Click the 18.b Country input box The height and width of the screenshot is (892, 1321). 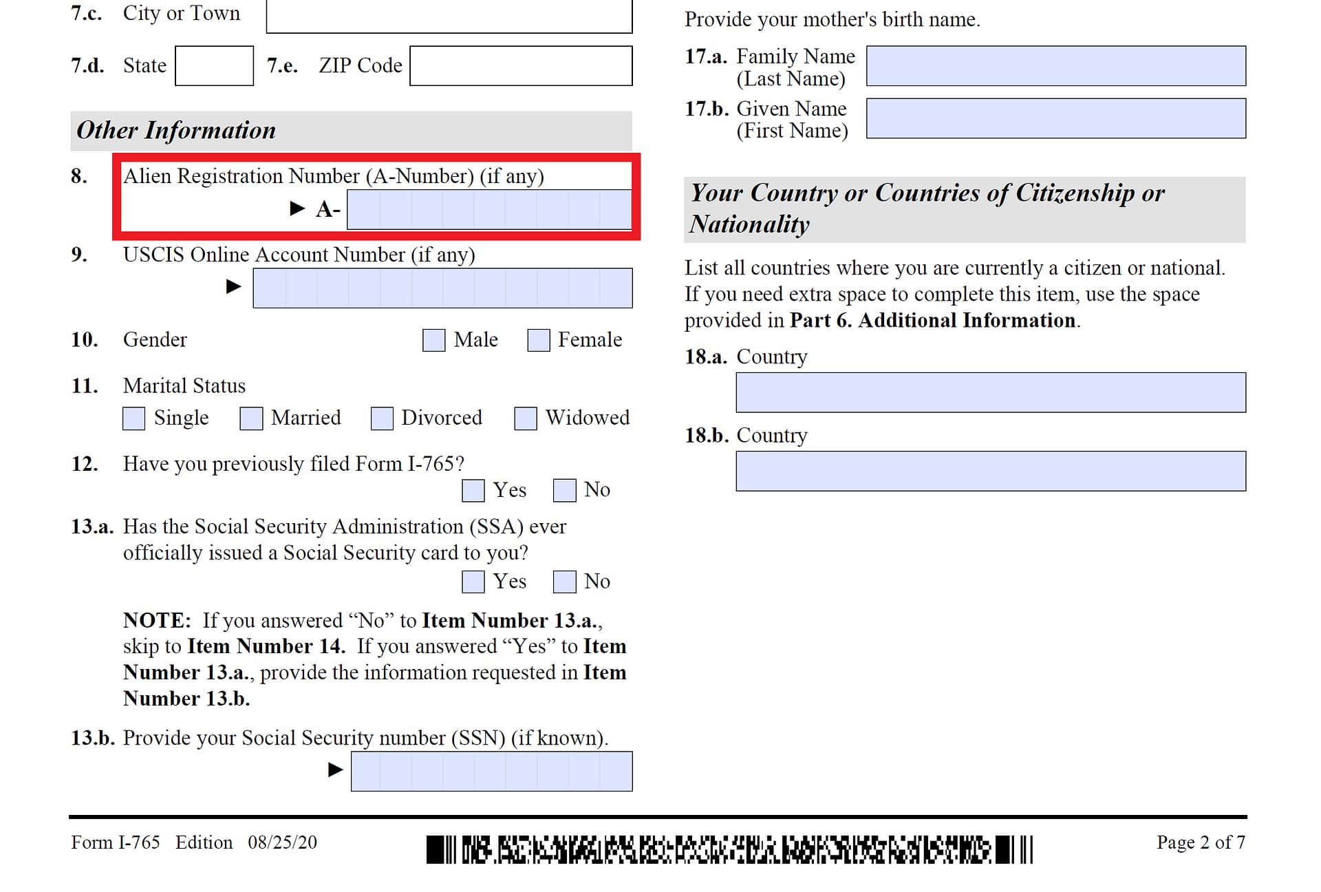pos(991,471)
